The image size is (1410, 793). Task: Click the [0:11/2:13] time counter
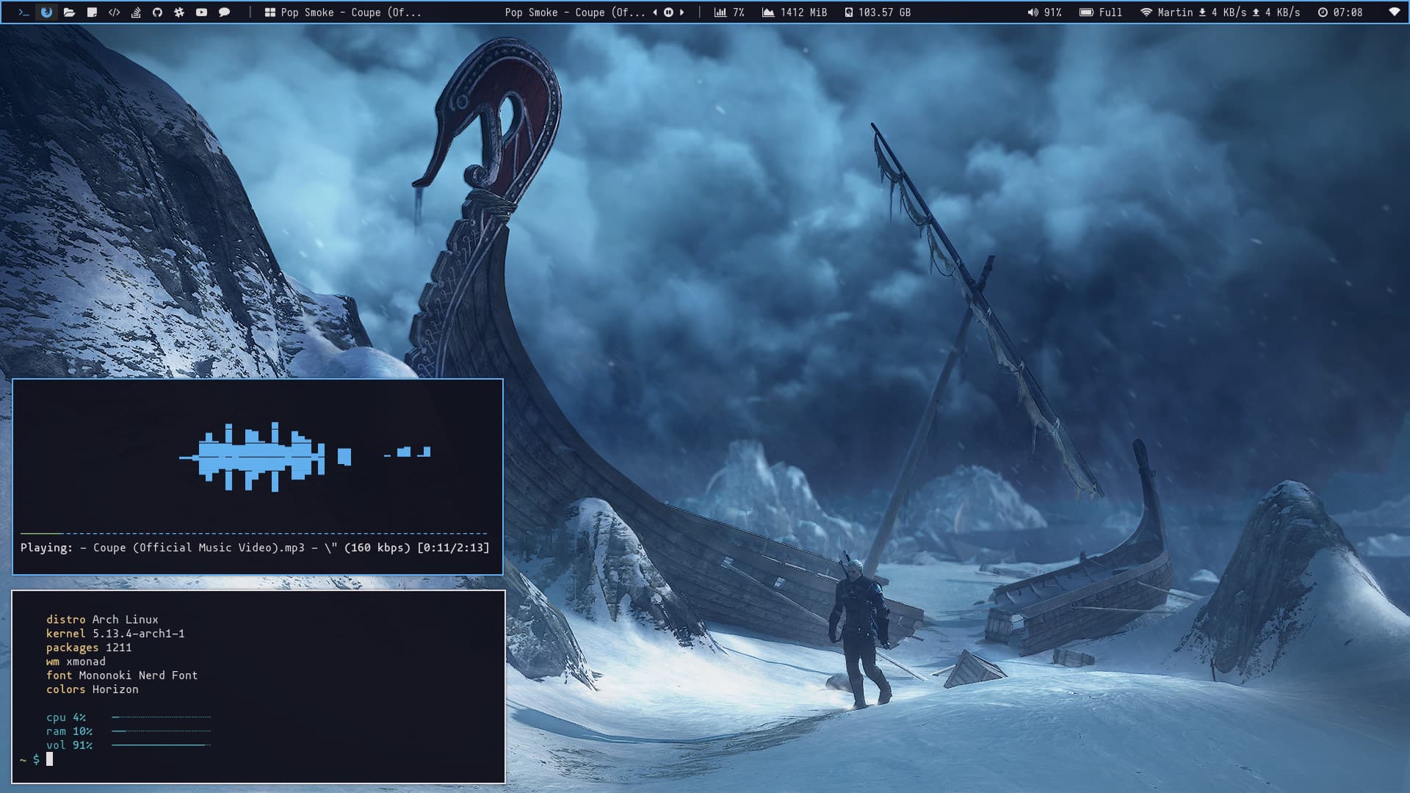point(453,548)
